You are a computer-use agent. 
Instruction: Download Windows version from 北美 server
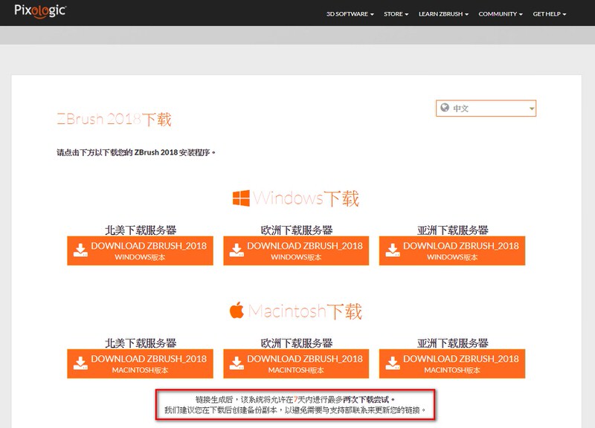140,250
